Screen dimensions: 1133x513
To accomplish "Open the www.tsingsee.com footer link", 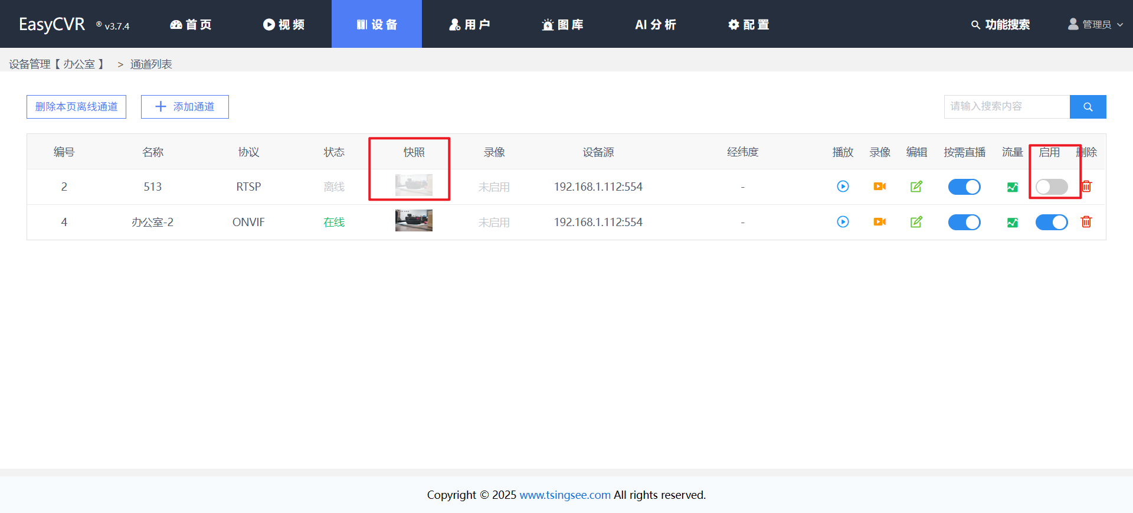I will point(565,495).
